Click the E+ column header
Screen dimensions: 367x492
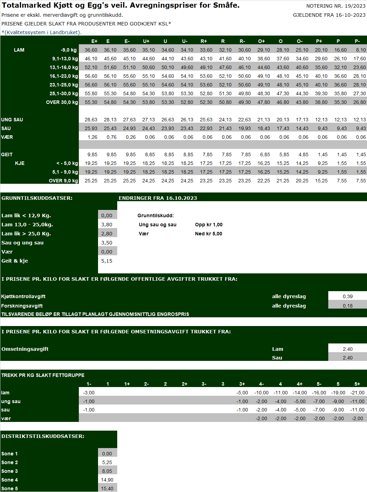(x=94, y=41)
